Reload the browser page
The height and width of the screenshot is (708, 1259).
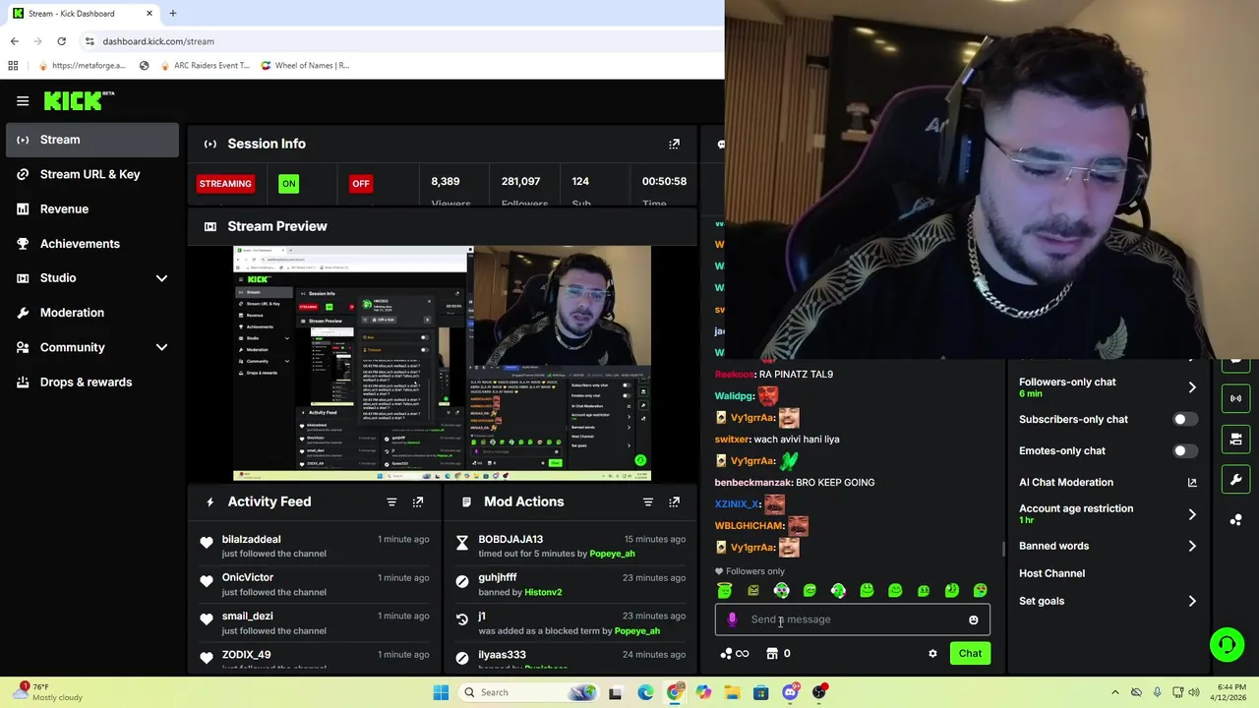(61, 41)
